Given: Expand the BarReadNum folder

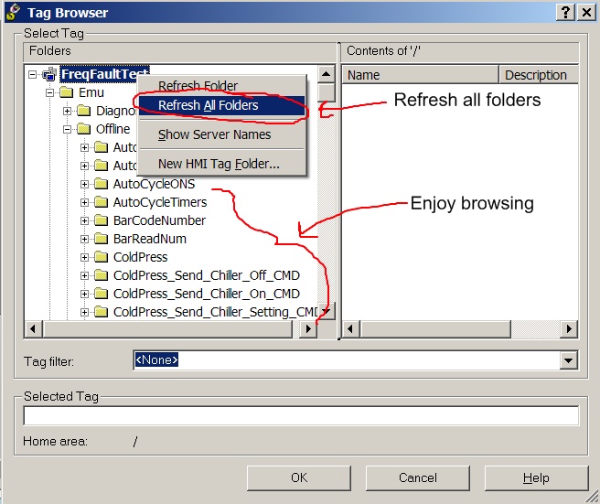Looking at the screenshot, I should (84, 239).
